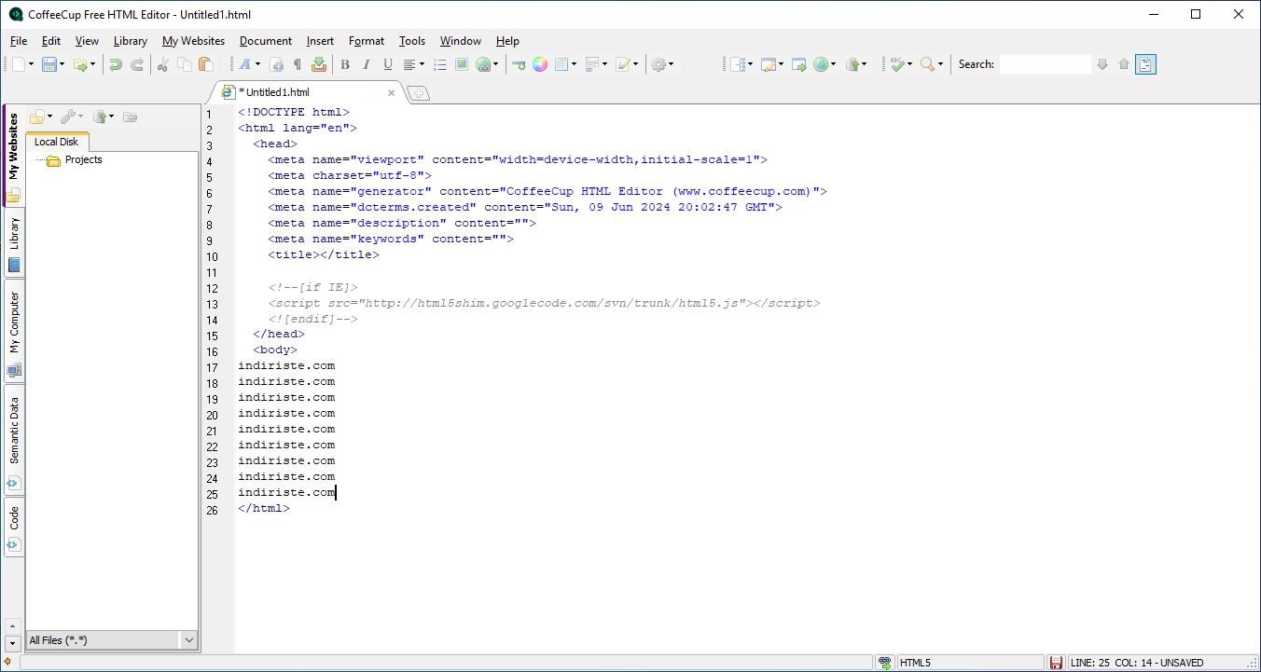
Task: Open dropdown arrow beside New document icon
Action: (x=31, y=64)
